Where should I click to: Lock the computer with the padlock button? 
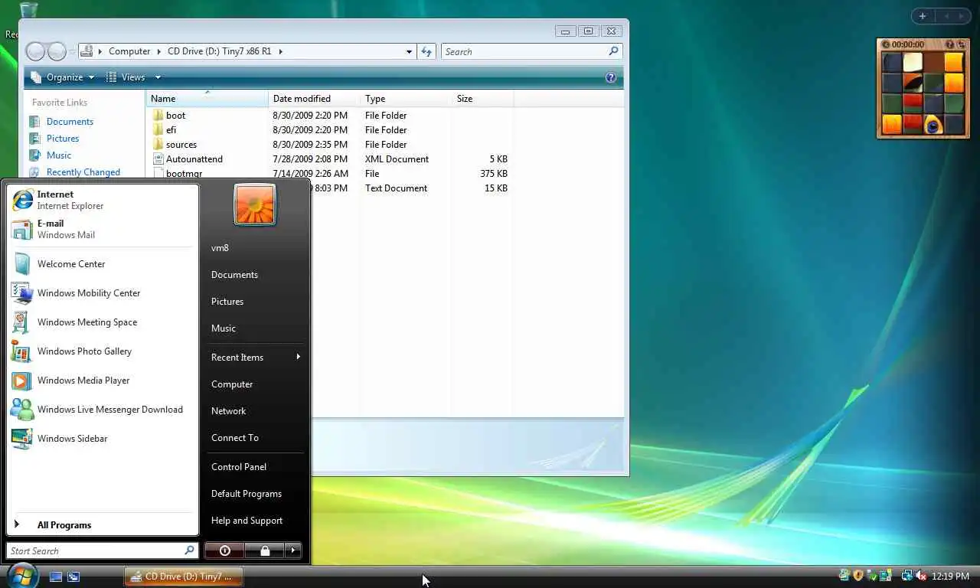coord(264,550)
